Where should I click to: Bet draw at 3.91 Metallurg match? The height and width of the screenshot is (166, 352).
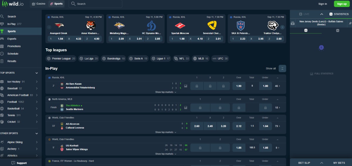point(135,39)
